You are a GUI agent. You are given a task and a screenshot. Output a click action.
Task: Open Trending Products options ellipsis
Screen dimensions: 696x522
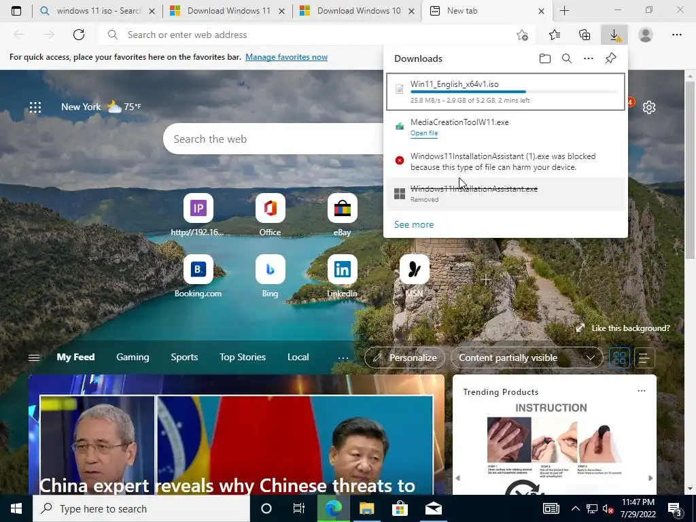coord(642,391)
